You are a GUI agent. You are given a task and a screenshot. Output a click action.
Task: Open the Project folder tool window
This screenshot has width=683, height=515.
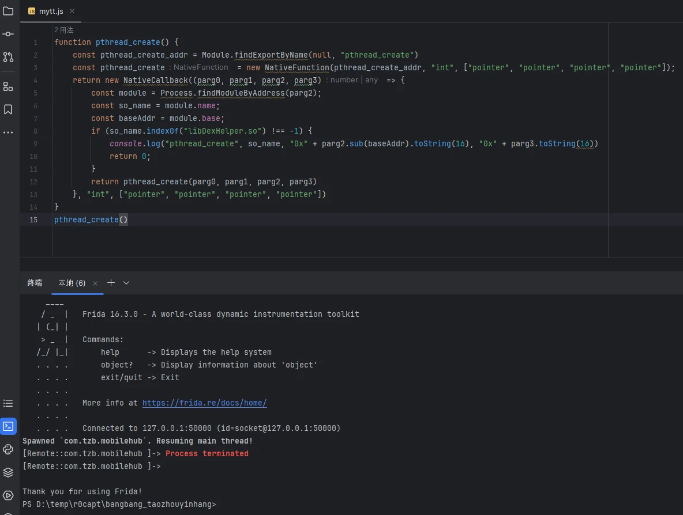click(8, 11)
